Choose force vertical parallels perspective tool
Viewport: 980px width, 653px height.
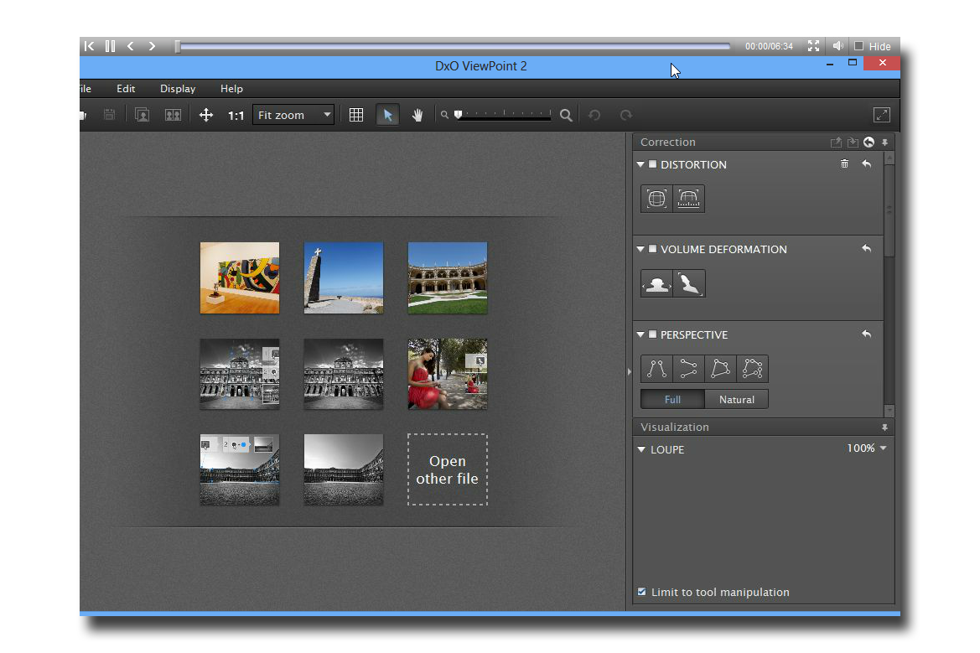coord(656,369)
